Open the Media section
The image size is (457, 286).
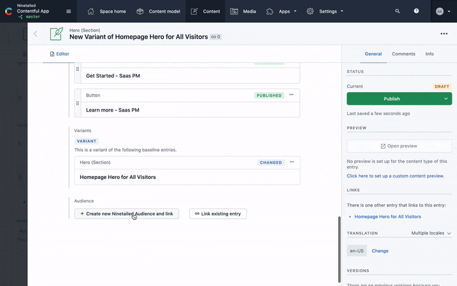pos(243,11)
